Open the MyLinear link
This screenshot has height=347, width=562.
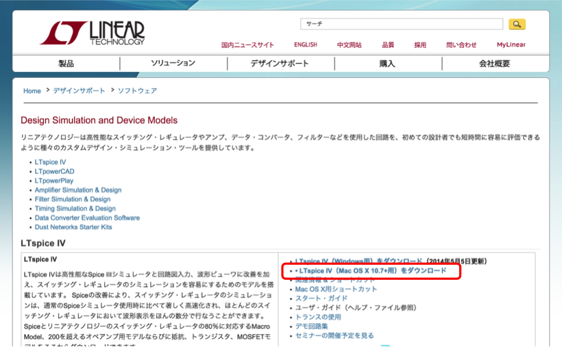[x=511, y=44]
